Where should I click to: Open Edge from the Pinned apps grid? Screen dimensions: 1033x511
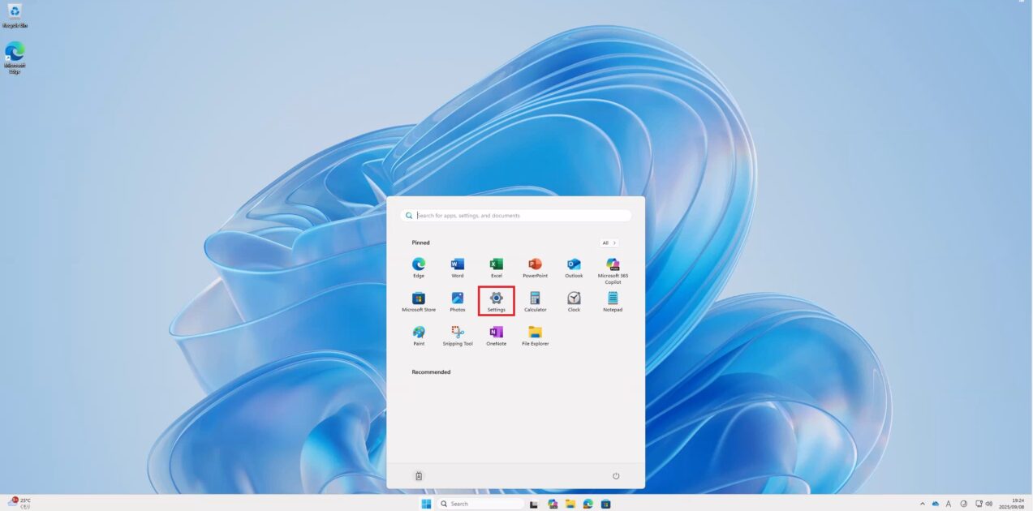coord(419,268)
